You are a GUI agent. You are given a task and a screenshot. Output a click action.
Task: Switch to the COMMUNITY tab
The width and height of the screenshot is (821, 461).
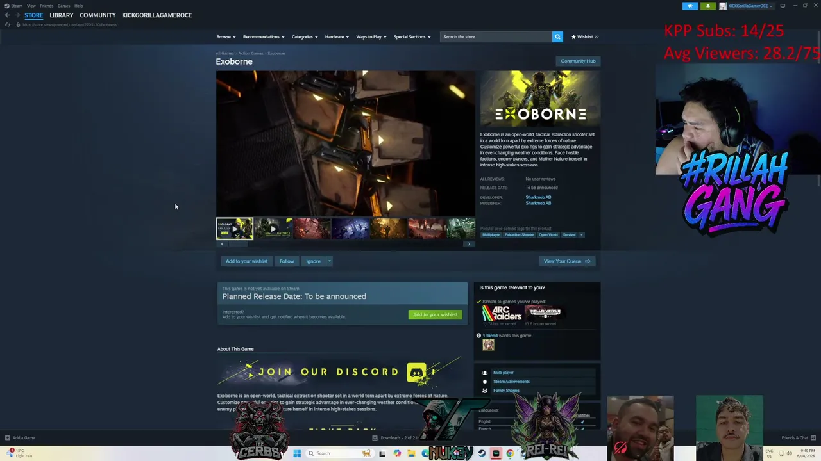tap(97, 15)
